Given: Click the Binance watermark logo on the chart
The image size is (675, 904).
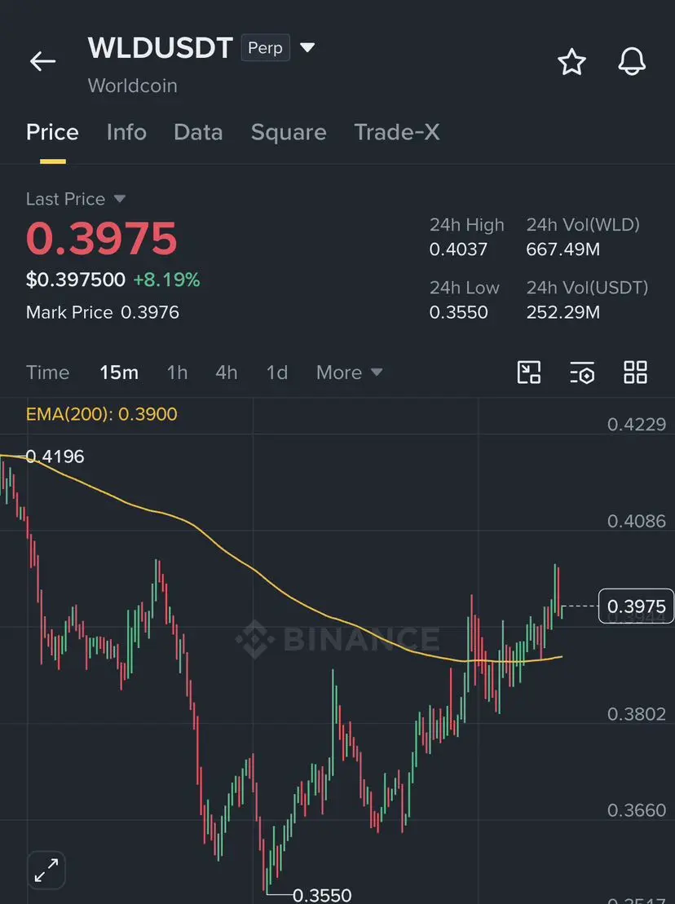Looking at the screenshot, I should coord(337,639).
